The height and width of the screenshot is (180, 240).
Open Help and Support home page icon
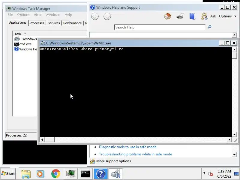click(168, 16)
